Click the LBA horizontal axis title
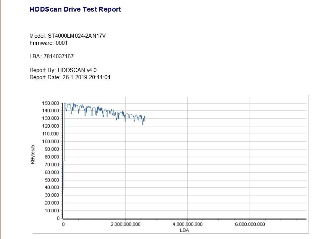This screenshot has width=332, height=239. (184, 230)
